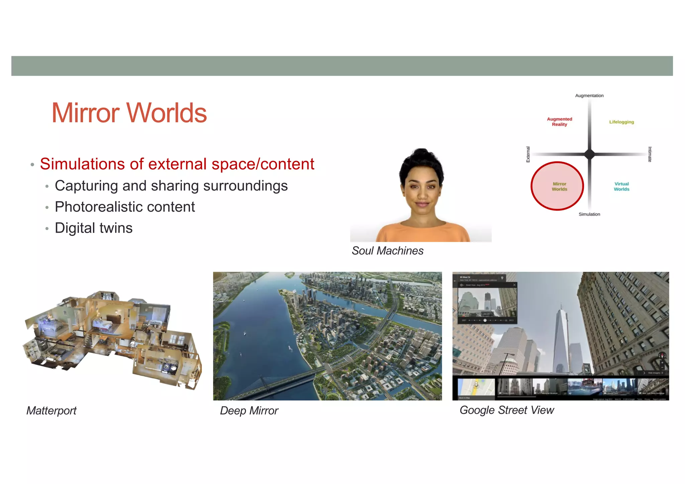
Task: Click 'Intimate' axis label
Action: pyautogui.click(x=650, y=154)
